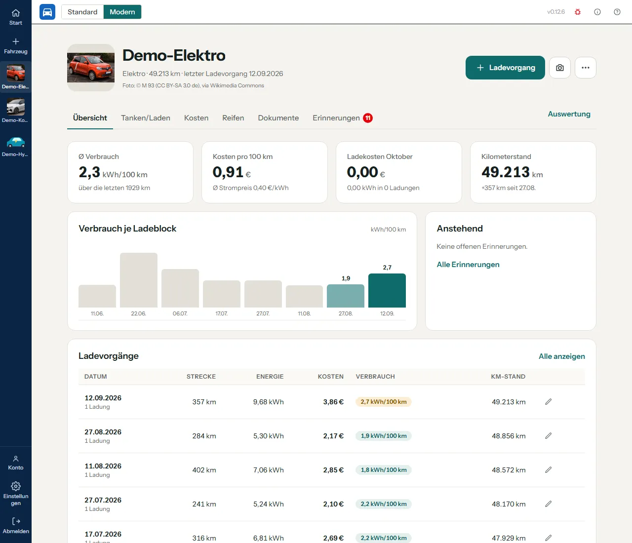
Task: Add a new Fahrzeug via plus icon
Action: click(16, 41)
